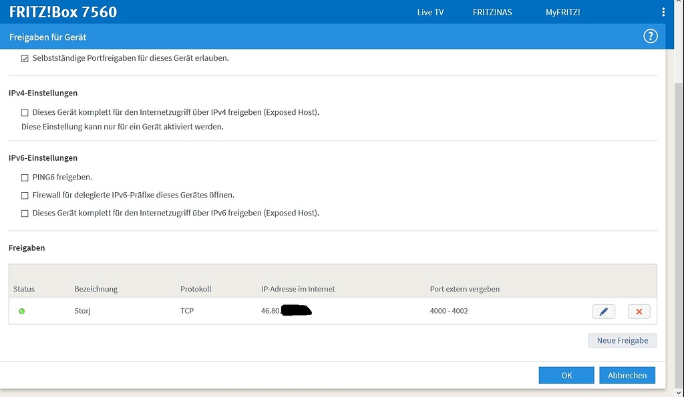This screenshot has width=684, height=397.
Task: Check Firewall für delegierte IPv6-Präfixe option
Action: [25, 195]
